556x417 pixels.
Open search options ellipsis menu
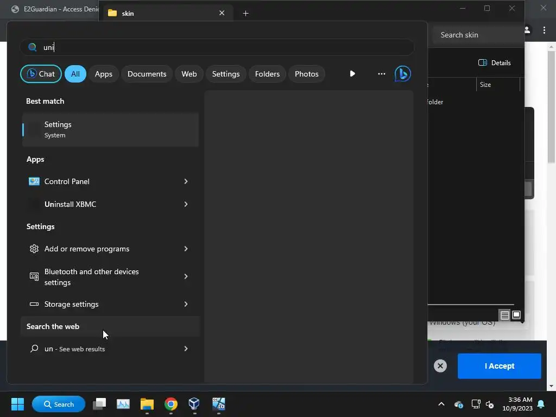coord(382,74)
